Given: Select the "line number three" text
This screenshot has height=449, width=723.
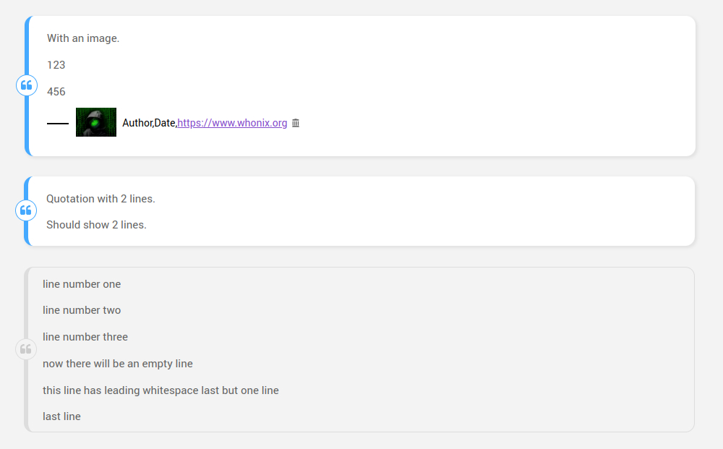Looking at the screenshot, I should point(85,337).
